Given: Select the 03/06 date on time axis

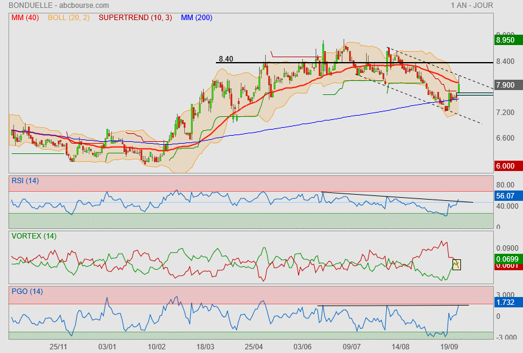Looking at the screenshot, I should coord(303,346).
